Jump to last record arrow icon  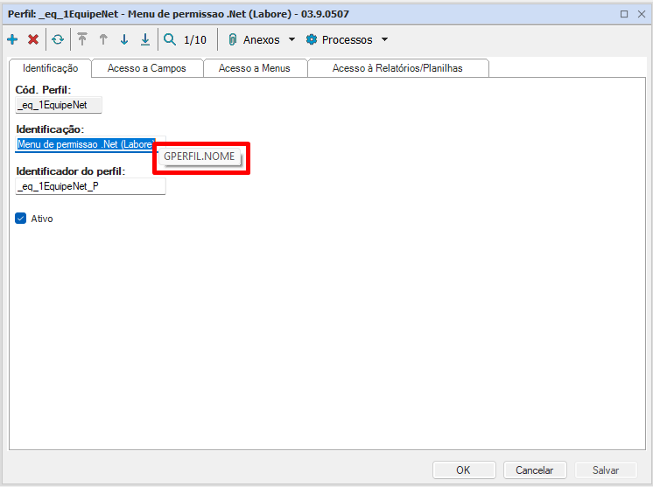145,39
